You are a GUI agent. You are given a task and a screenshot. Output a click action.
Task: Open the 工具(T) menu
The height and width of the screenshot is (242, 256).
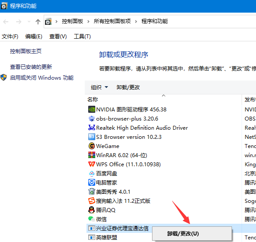coord(82,37)
